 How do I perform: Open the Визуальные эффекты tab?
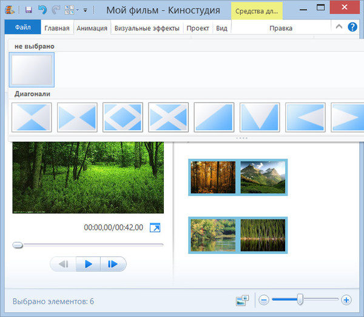(x=147, y=28)
